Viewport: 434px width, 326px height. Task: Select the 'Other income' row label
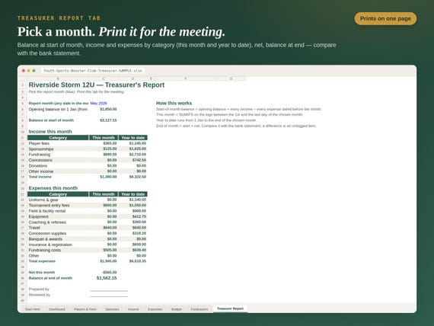point(41,171)
